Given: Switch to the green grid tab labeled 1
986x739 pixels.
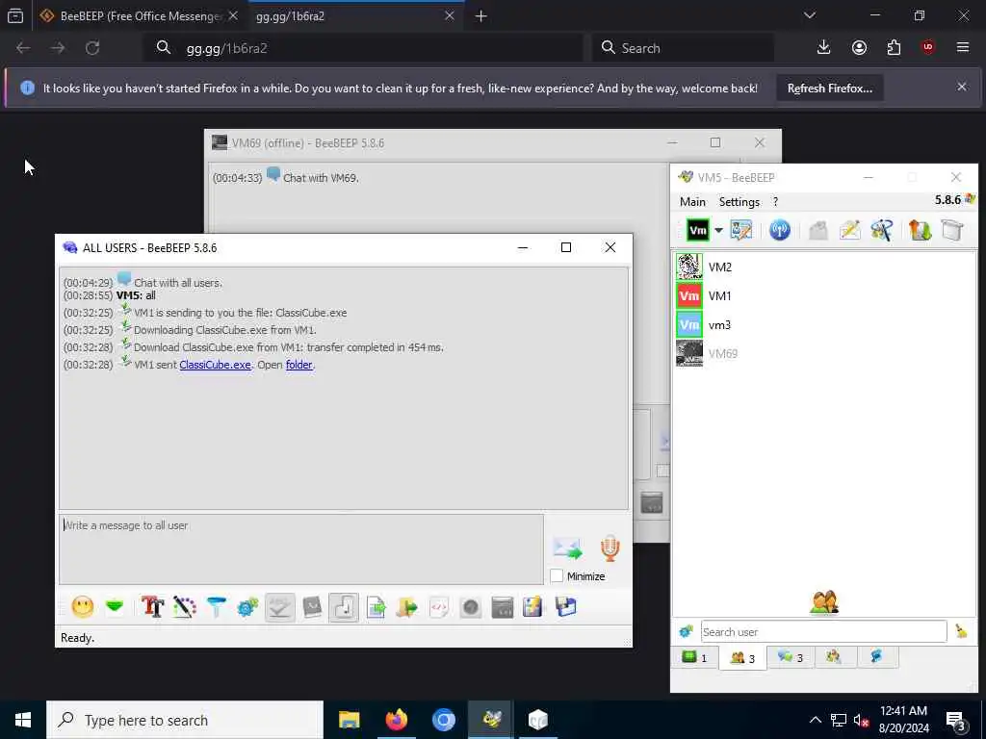Looking at the screenshot, I should pyautogui.click(x=694, y=657).
